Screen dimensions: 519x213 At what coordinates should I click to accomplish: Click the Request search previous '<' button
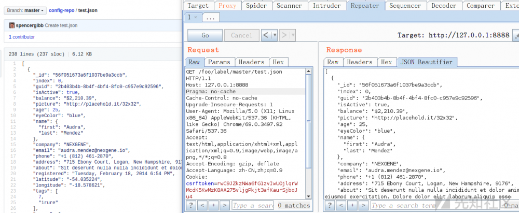coord(202,205)
